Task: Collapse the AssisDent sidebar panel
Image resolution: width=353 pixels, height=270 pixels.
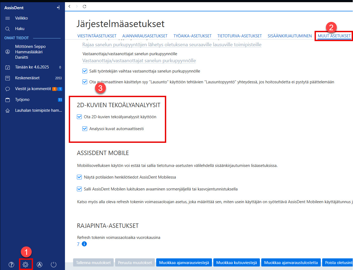Action: pos(58,8)
